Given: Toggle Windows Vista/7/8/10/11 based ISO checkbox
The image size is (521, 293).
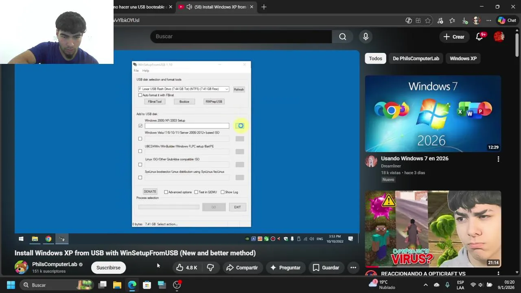Looking at the screenshot, I should click(140, 139).
